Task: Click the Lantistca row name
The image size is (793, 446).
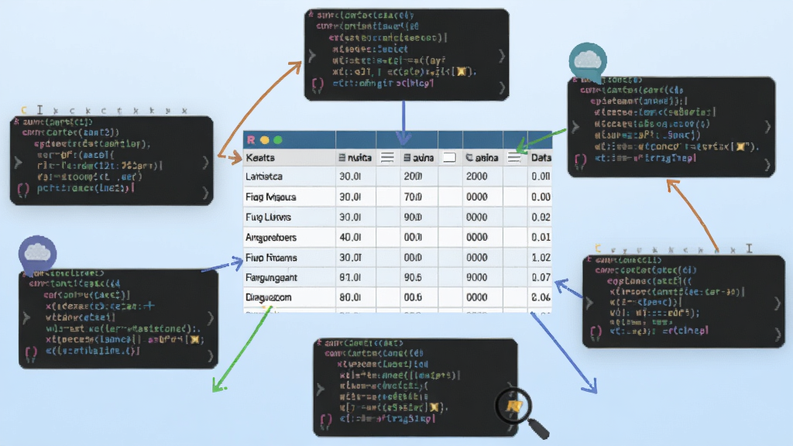Action: coord(264,177)
